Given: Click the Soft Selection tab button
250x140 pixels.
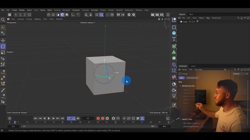Looking at the screenshot, I should 192,78.
